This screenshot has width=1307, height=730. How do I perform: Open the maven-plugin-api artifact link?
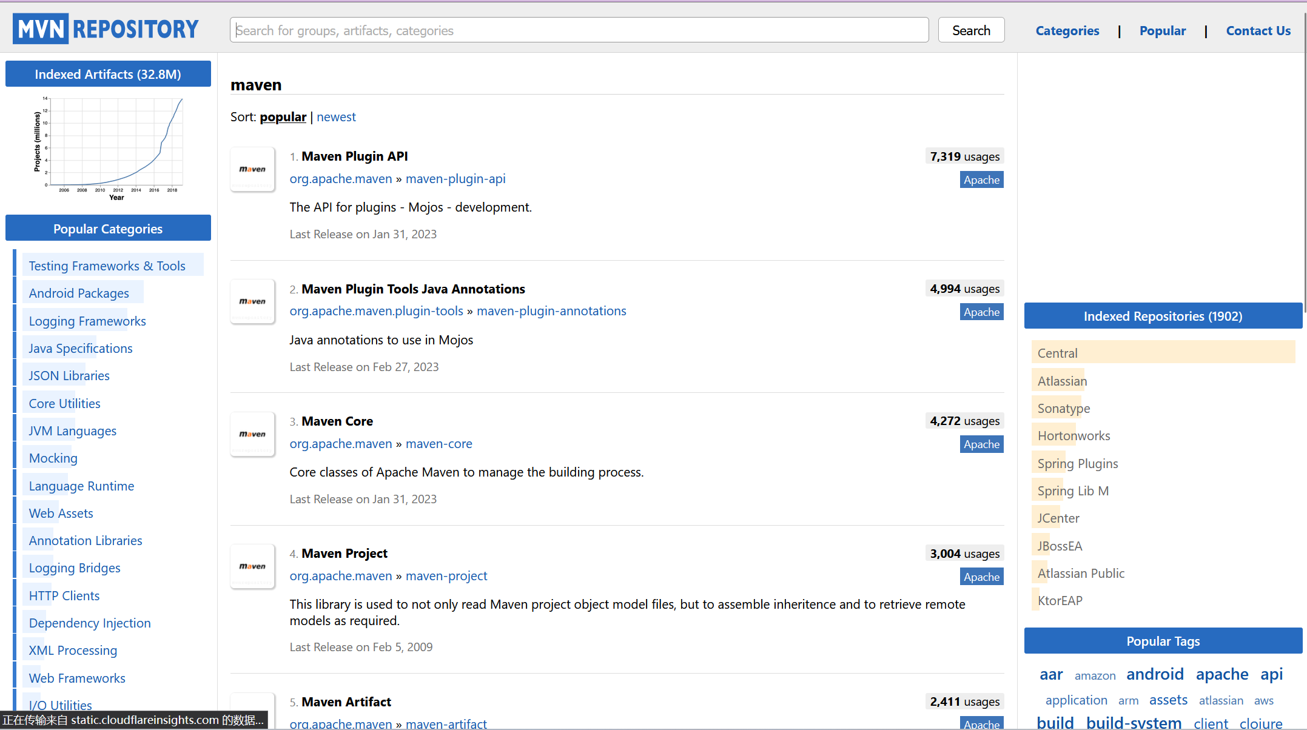point(455,179)
